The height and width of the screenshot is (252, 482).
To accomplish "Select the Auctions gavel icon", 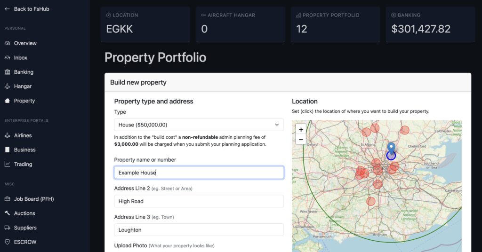I will [7, 213].
